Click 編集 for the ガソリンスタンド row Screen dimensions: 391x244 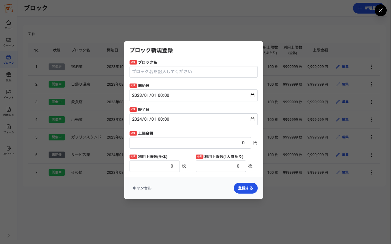pos(342,137)
